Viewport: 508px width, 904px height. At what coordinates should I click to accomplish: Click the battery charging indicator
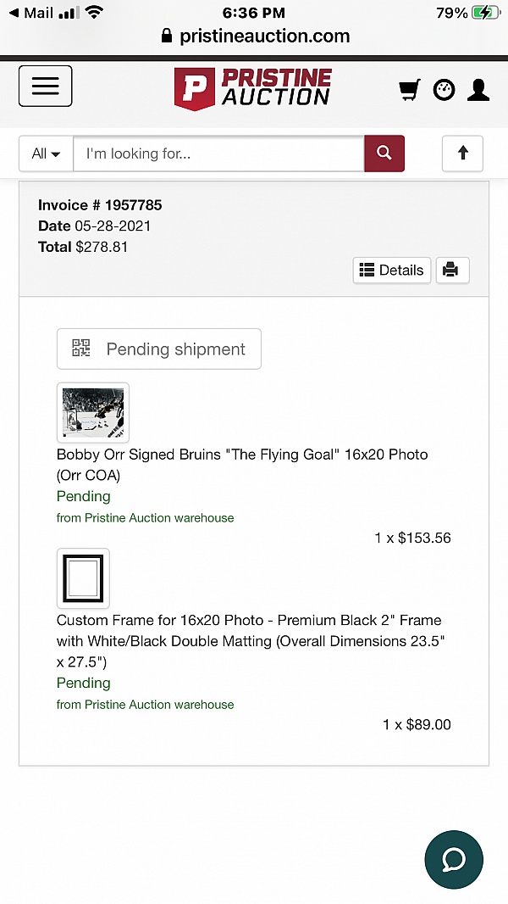click(483, 12)
